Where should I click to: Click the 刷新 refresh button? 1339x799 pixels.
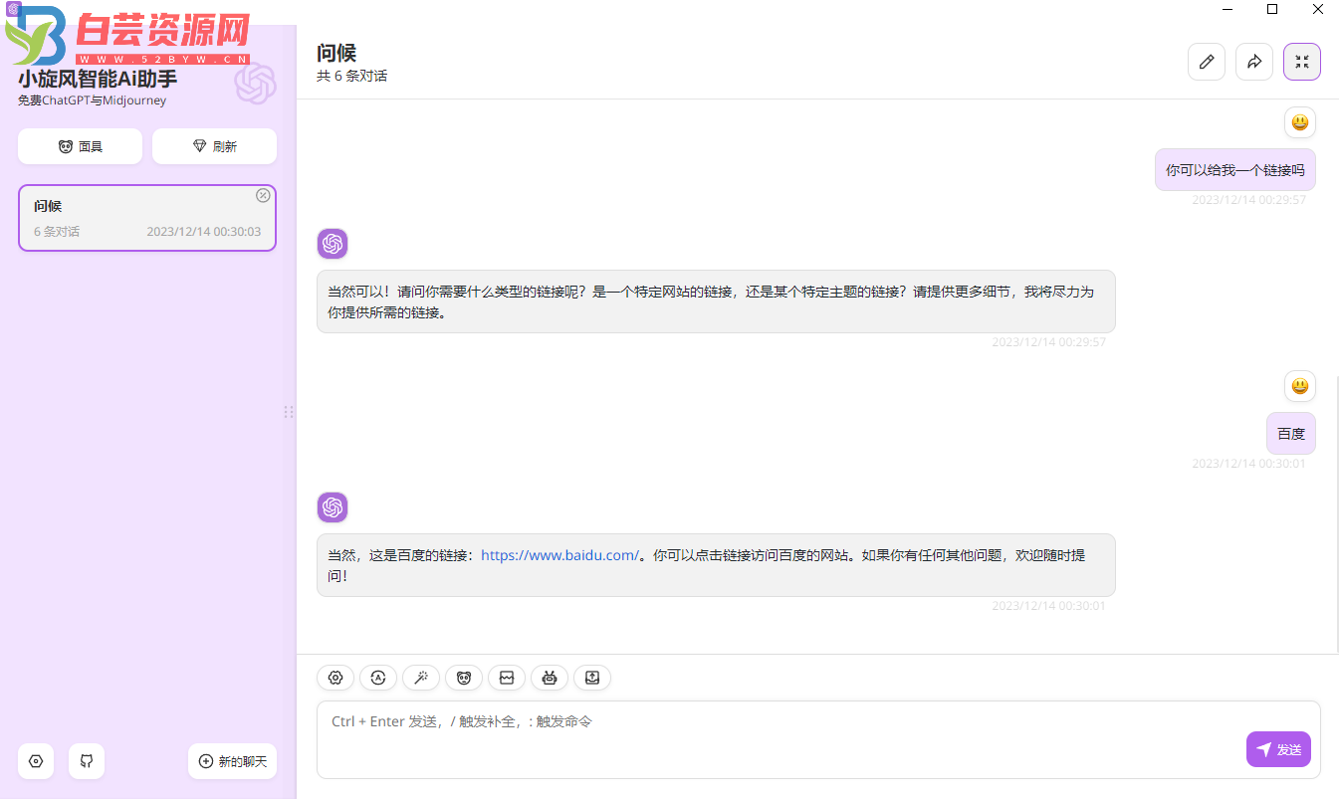click(x=214, y=146)
